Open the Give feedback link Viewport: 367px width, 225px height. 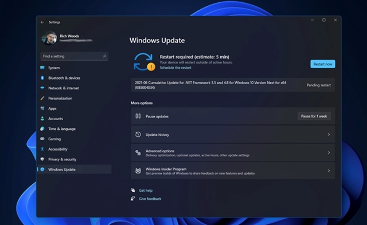click(x=150, y=199)
